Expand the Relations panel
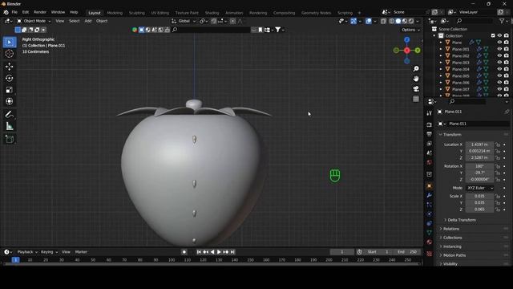The height and width of the screenshot is (289, 513). (450, 229)
